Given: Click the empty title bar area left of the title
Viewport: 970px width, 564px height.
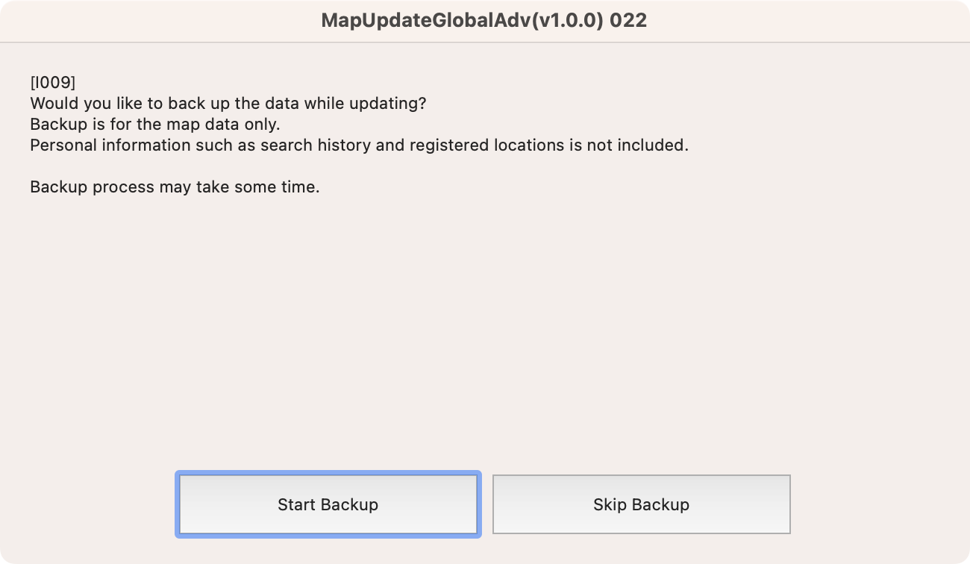Looking at the screenshot, I should tap(149, 20).
